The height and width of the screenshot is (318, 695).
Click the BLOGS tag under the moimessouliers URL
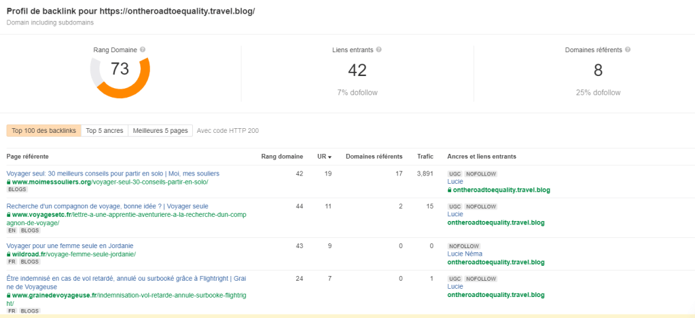coord(17,190)
